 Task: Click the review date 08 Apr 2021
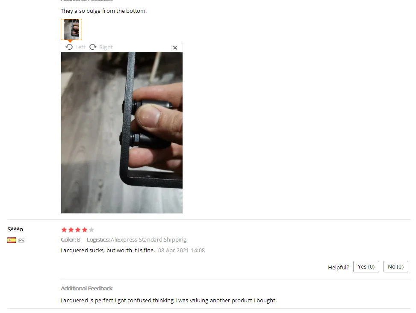(181, 251)
